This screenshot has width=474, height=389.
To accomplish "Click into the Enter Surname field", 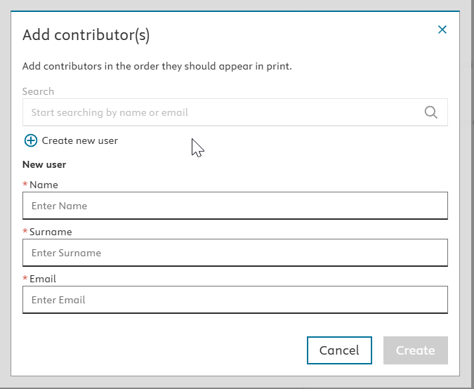I will point(235,253).
